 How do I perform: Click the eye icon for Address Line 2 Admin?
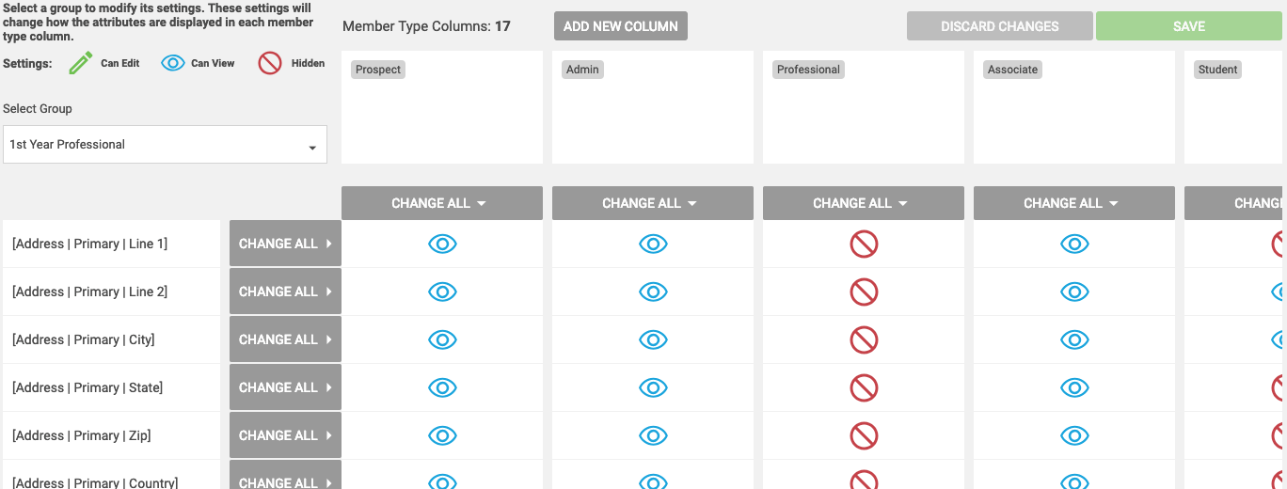point(653,292)
